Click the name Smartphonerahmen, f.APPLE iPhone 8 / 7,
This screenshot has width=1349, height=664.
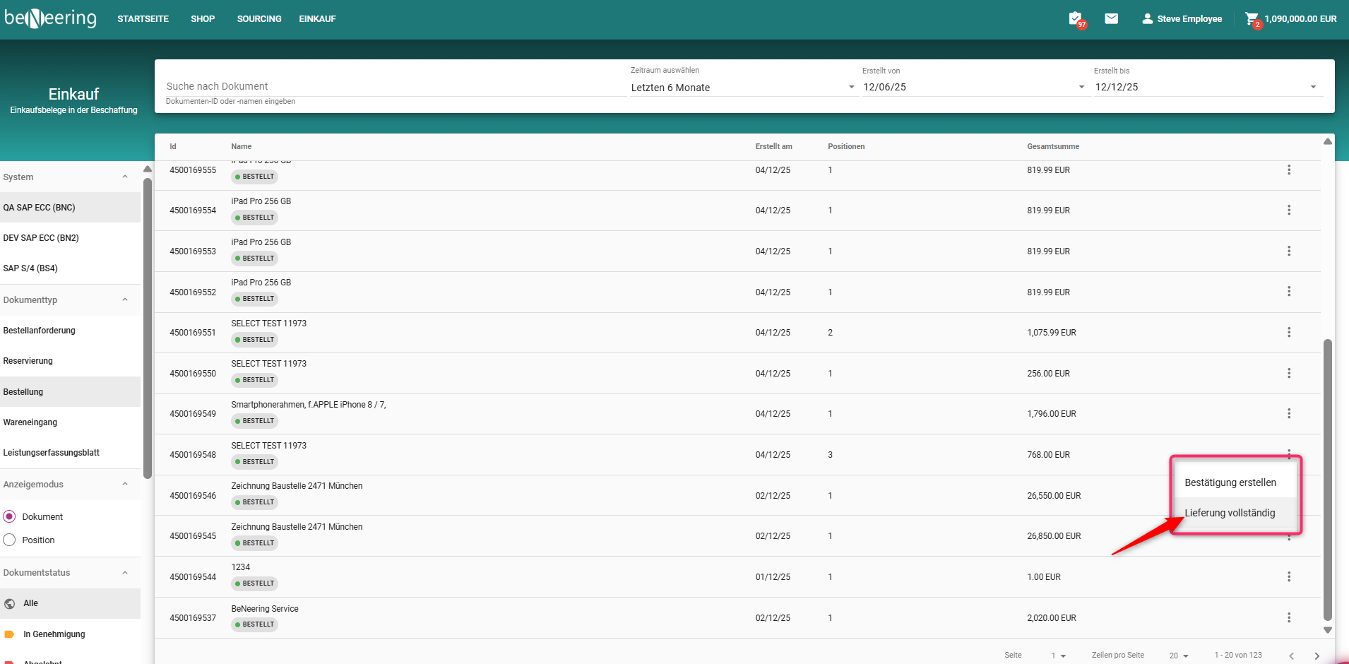pos(309,405)
